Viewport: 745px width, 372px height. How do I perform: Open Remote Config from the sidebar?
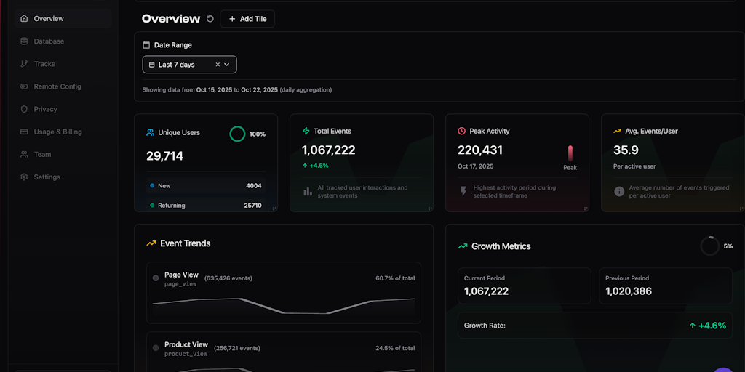pos(57,86)
